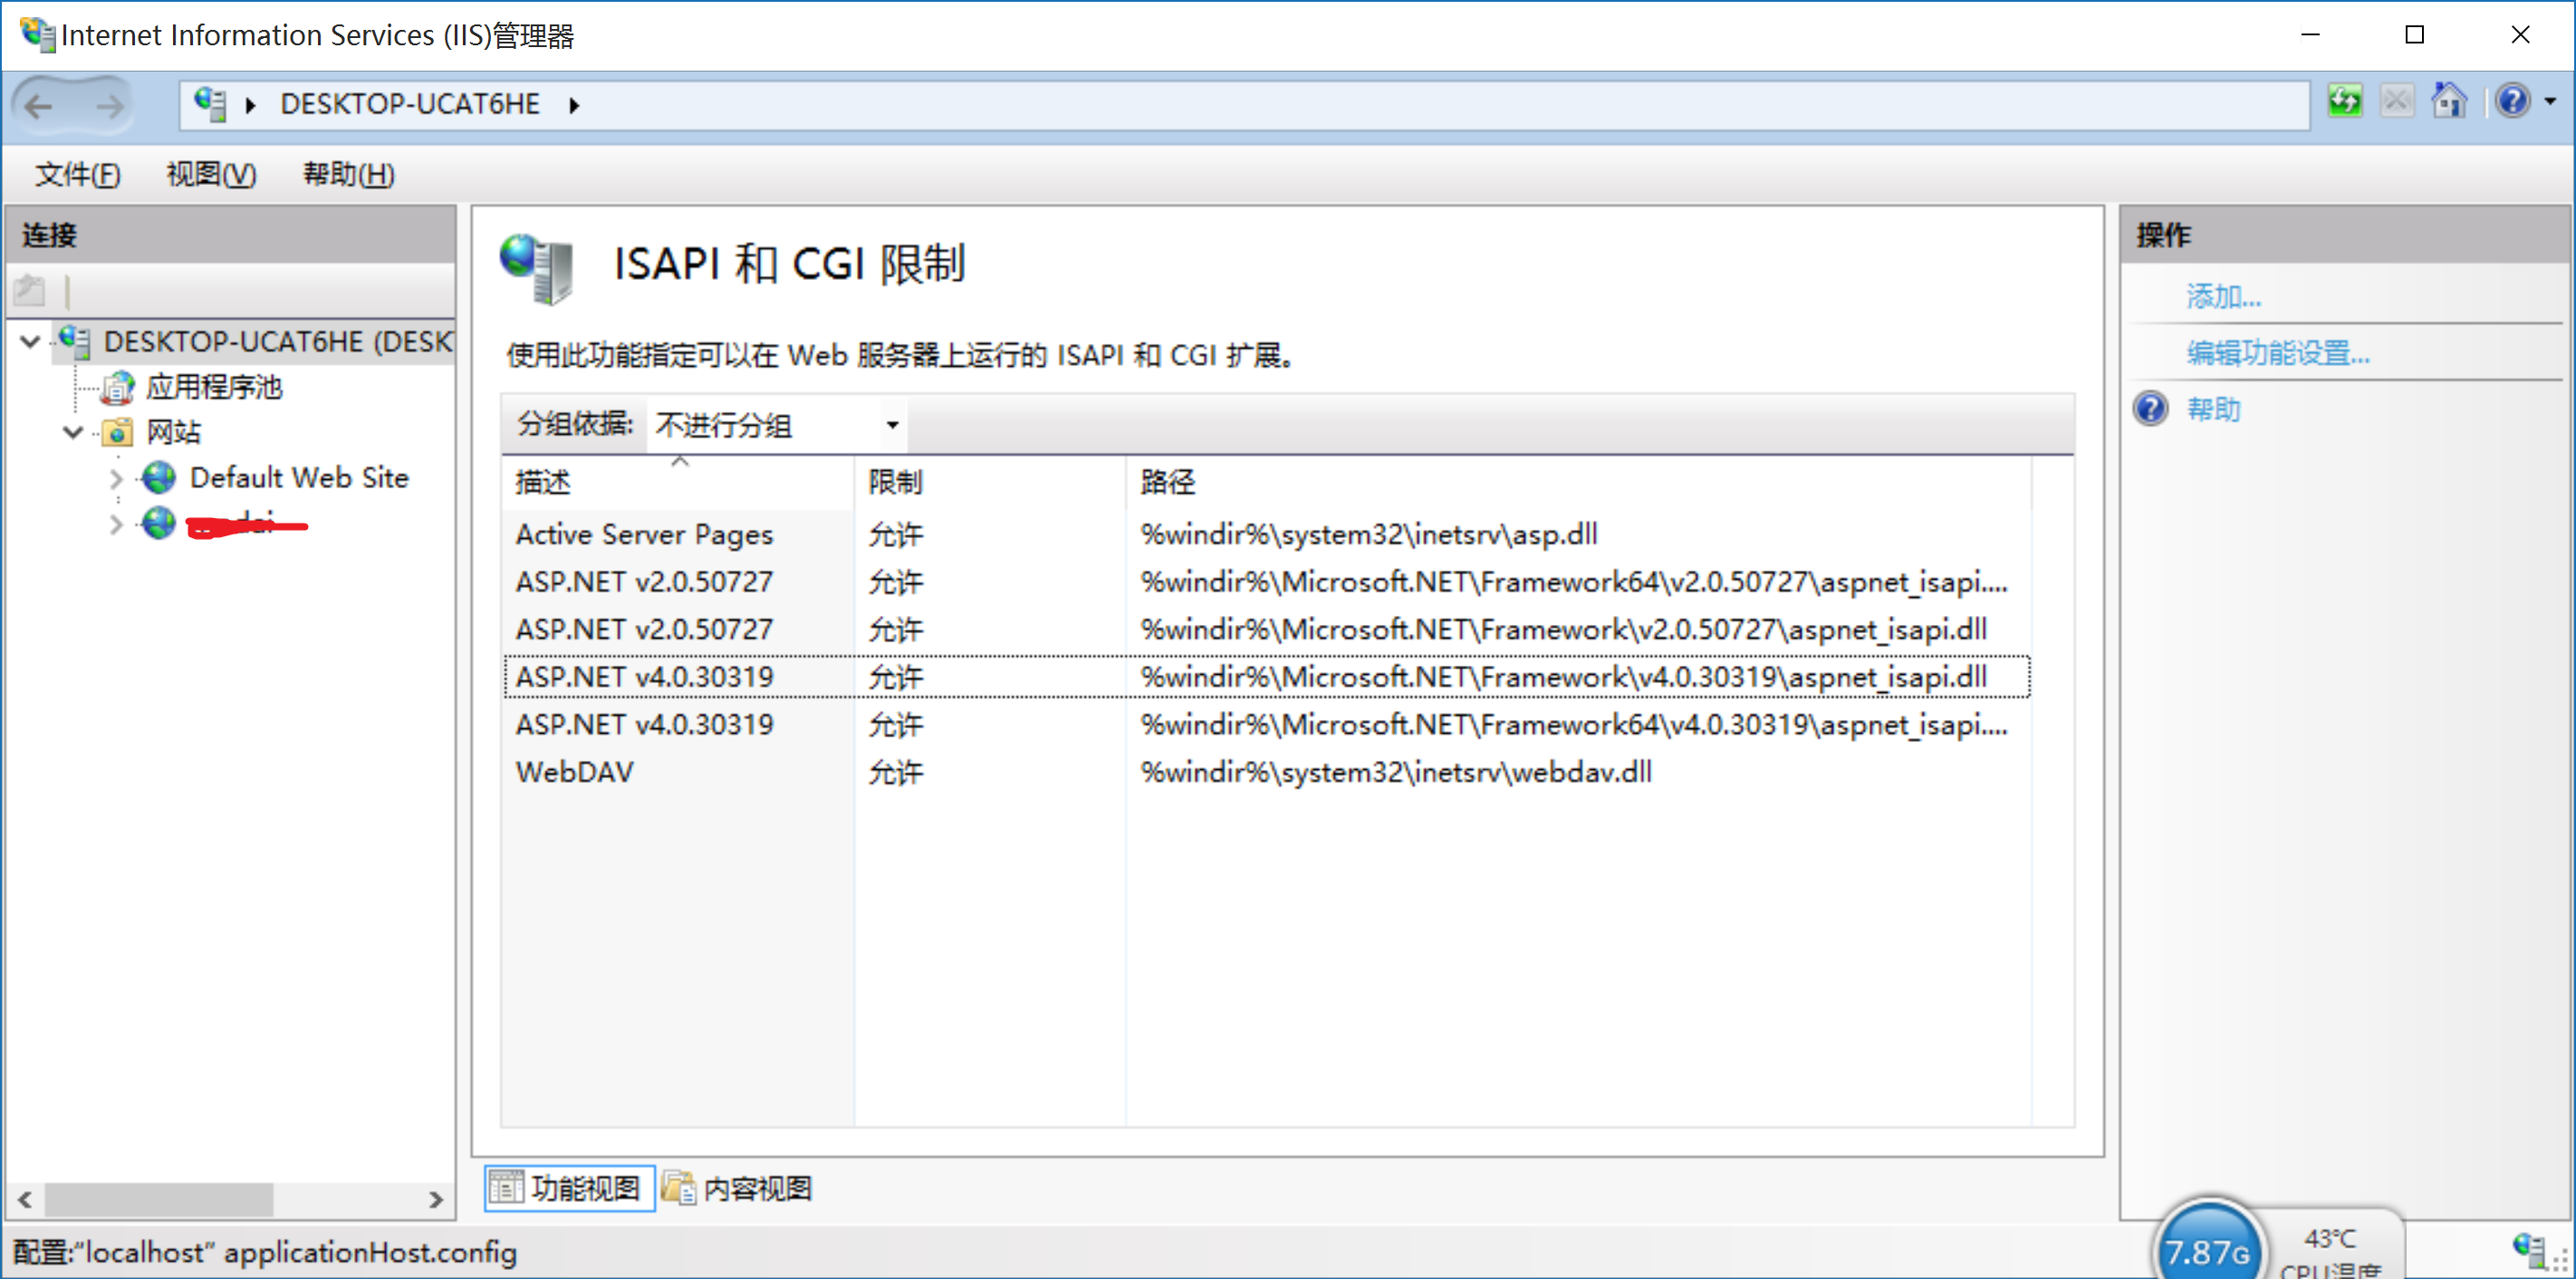The height and width of the screenshot is (1279, 2576).
Task: Expand the redacted site node
Action: click(x=116, y=525)
